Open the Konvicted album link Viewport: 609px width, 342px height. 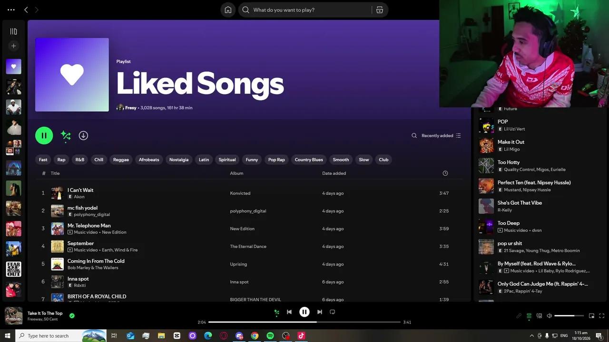pyautogui.click(x=240, y=193)
